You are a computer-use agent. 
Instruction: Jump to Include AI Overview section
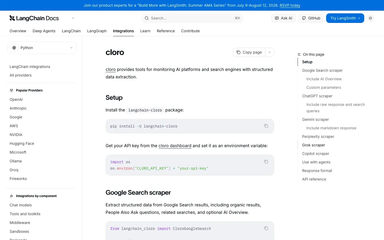click(324, 79)
